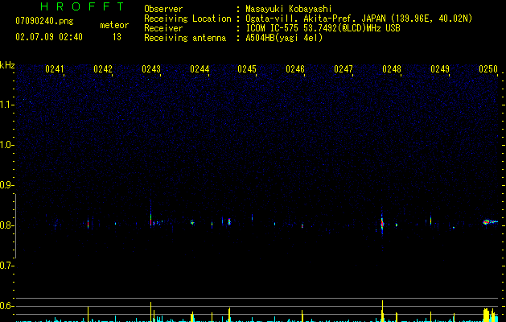
Task: Click the tall meteor echo at 0243
Action: (x=150, y=215)
